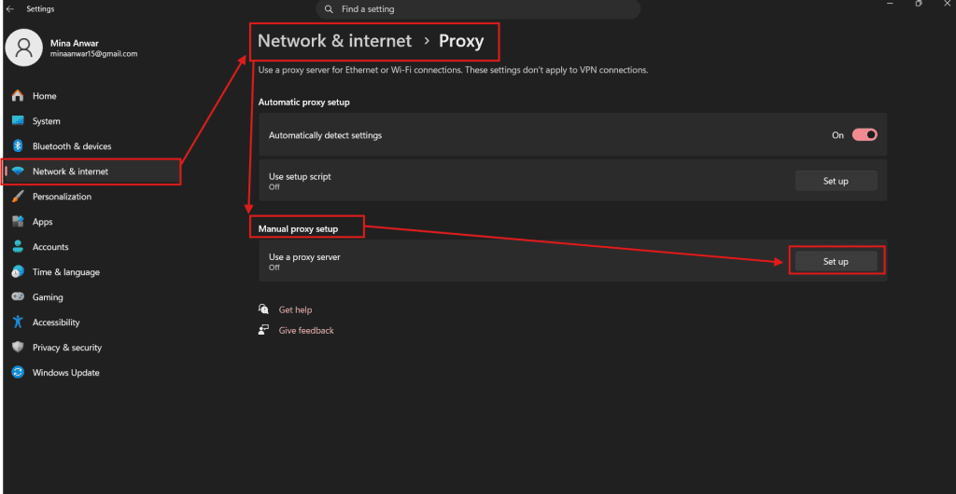956x494 pixels.
Task: Select the Bluetooth & devices icon
Action: point(18,146)
